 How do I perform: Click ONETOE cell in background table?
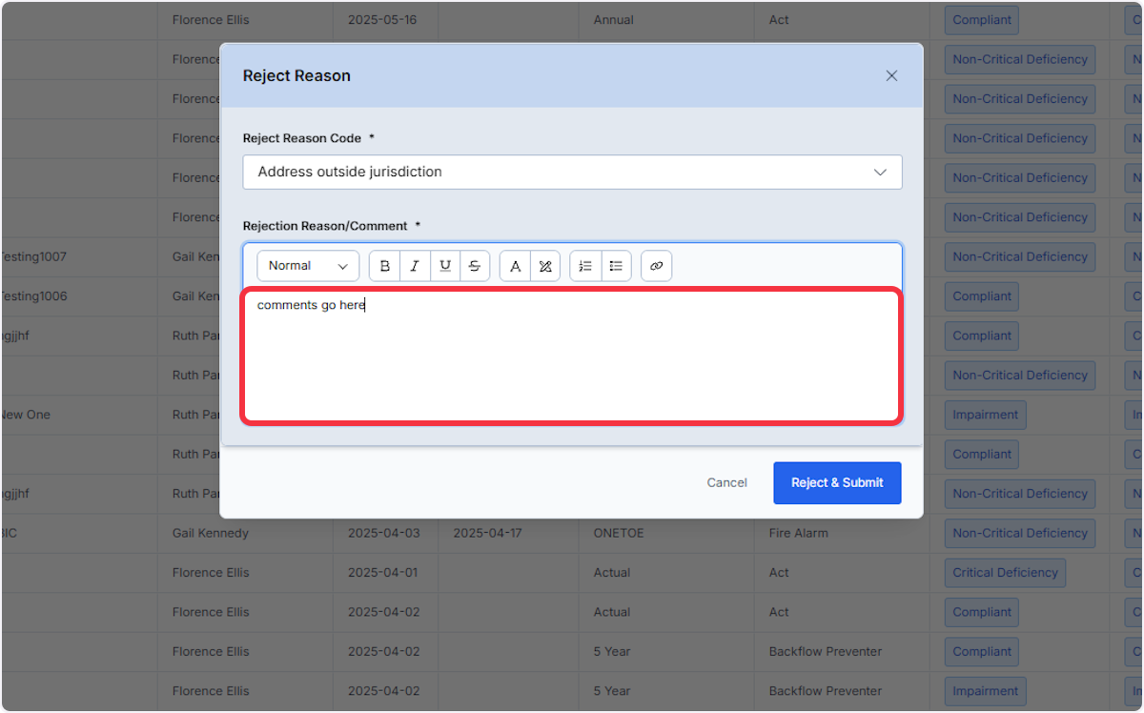pyautogui.click(x=619, y=533)
